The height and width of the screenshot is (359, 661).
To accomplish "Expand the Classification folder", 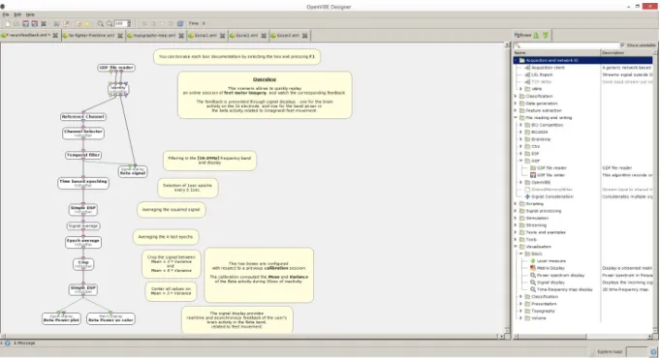I will [x=516, y=96].
